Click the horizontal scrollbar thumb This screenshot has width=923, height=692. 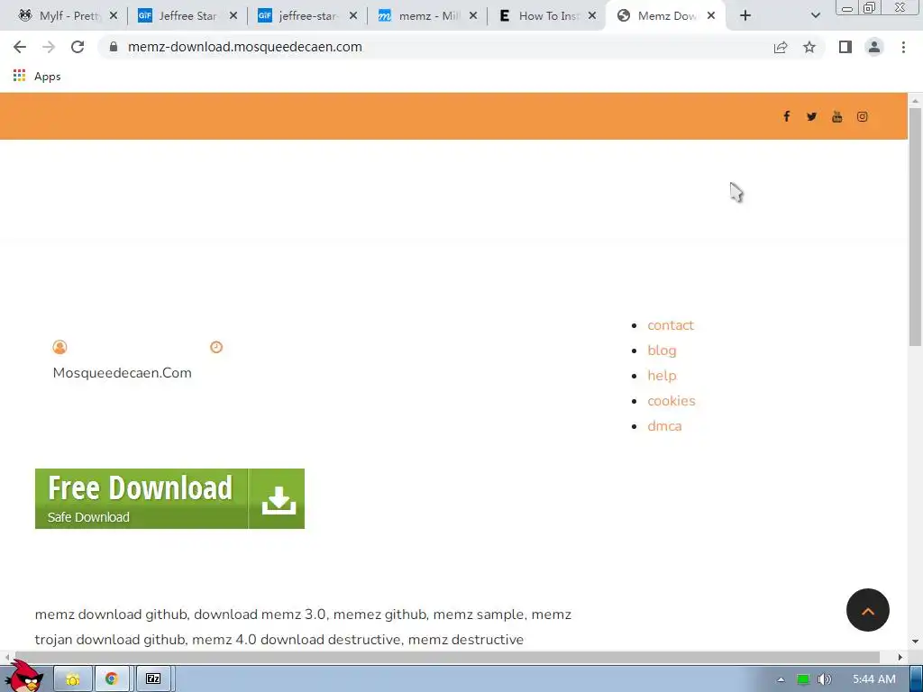pos(446,657)
